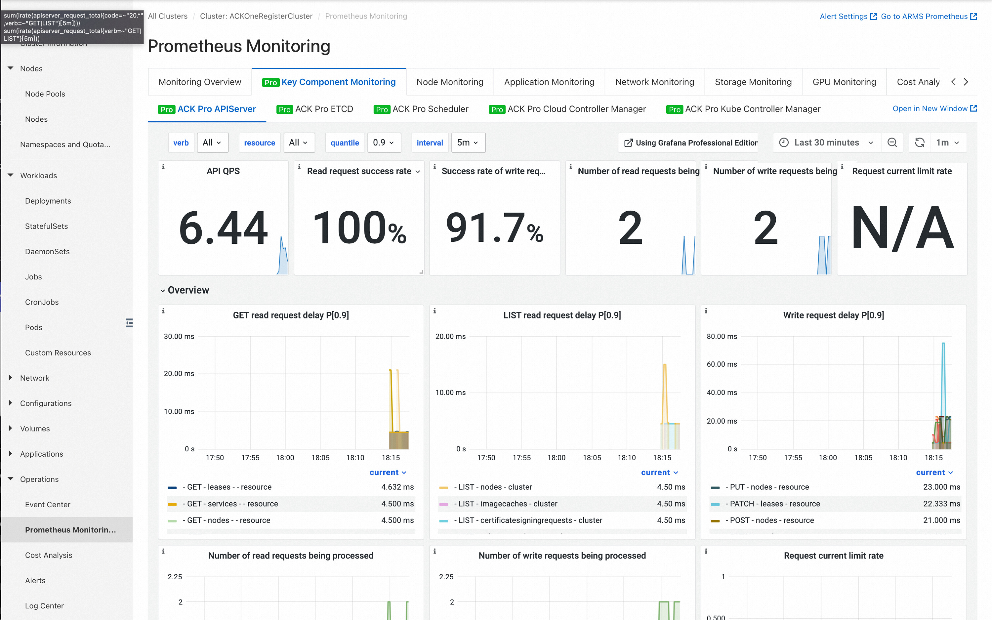Viewport: 992px width, 620px height.
Task: Toggle LIST - nodes - cluster series color swatch
Action: (x=443, y=487)
